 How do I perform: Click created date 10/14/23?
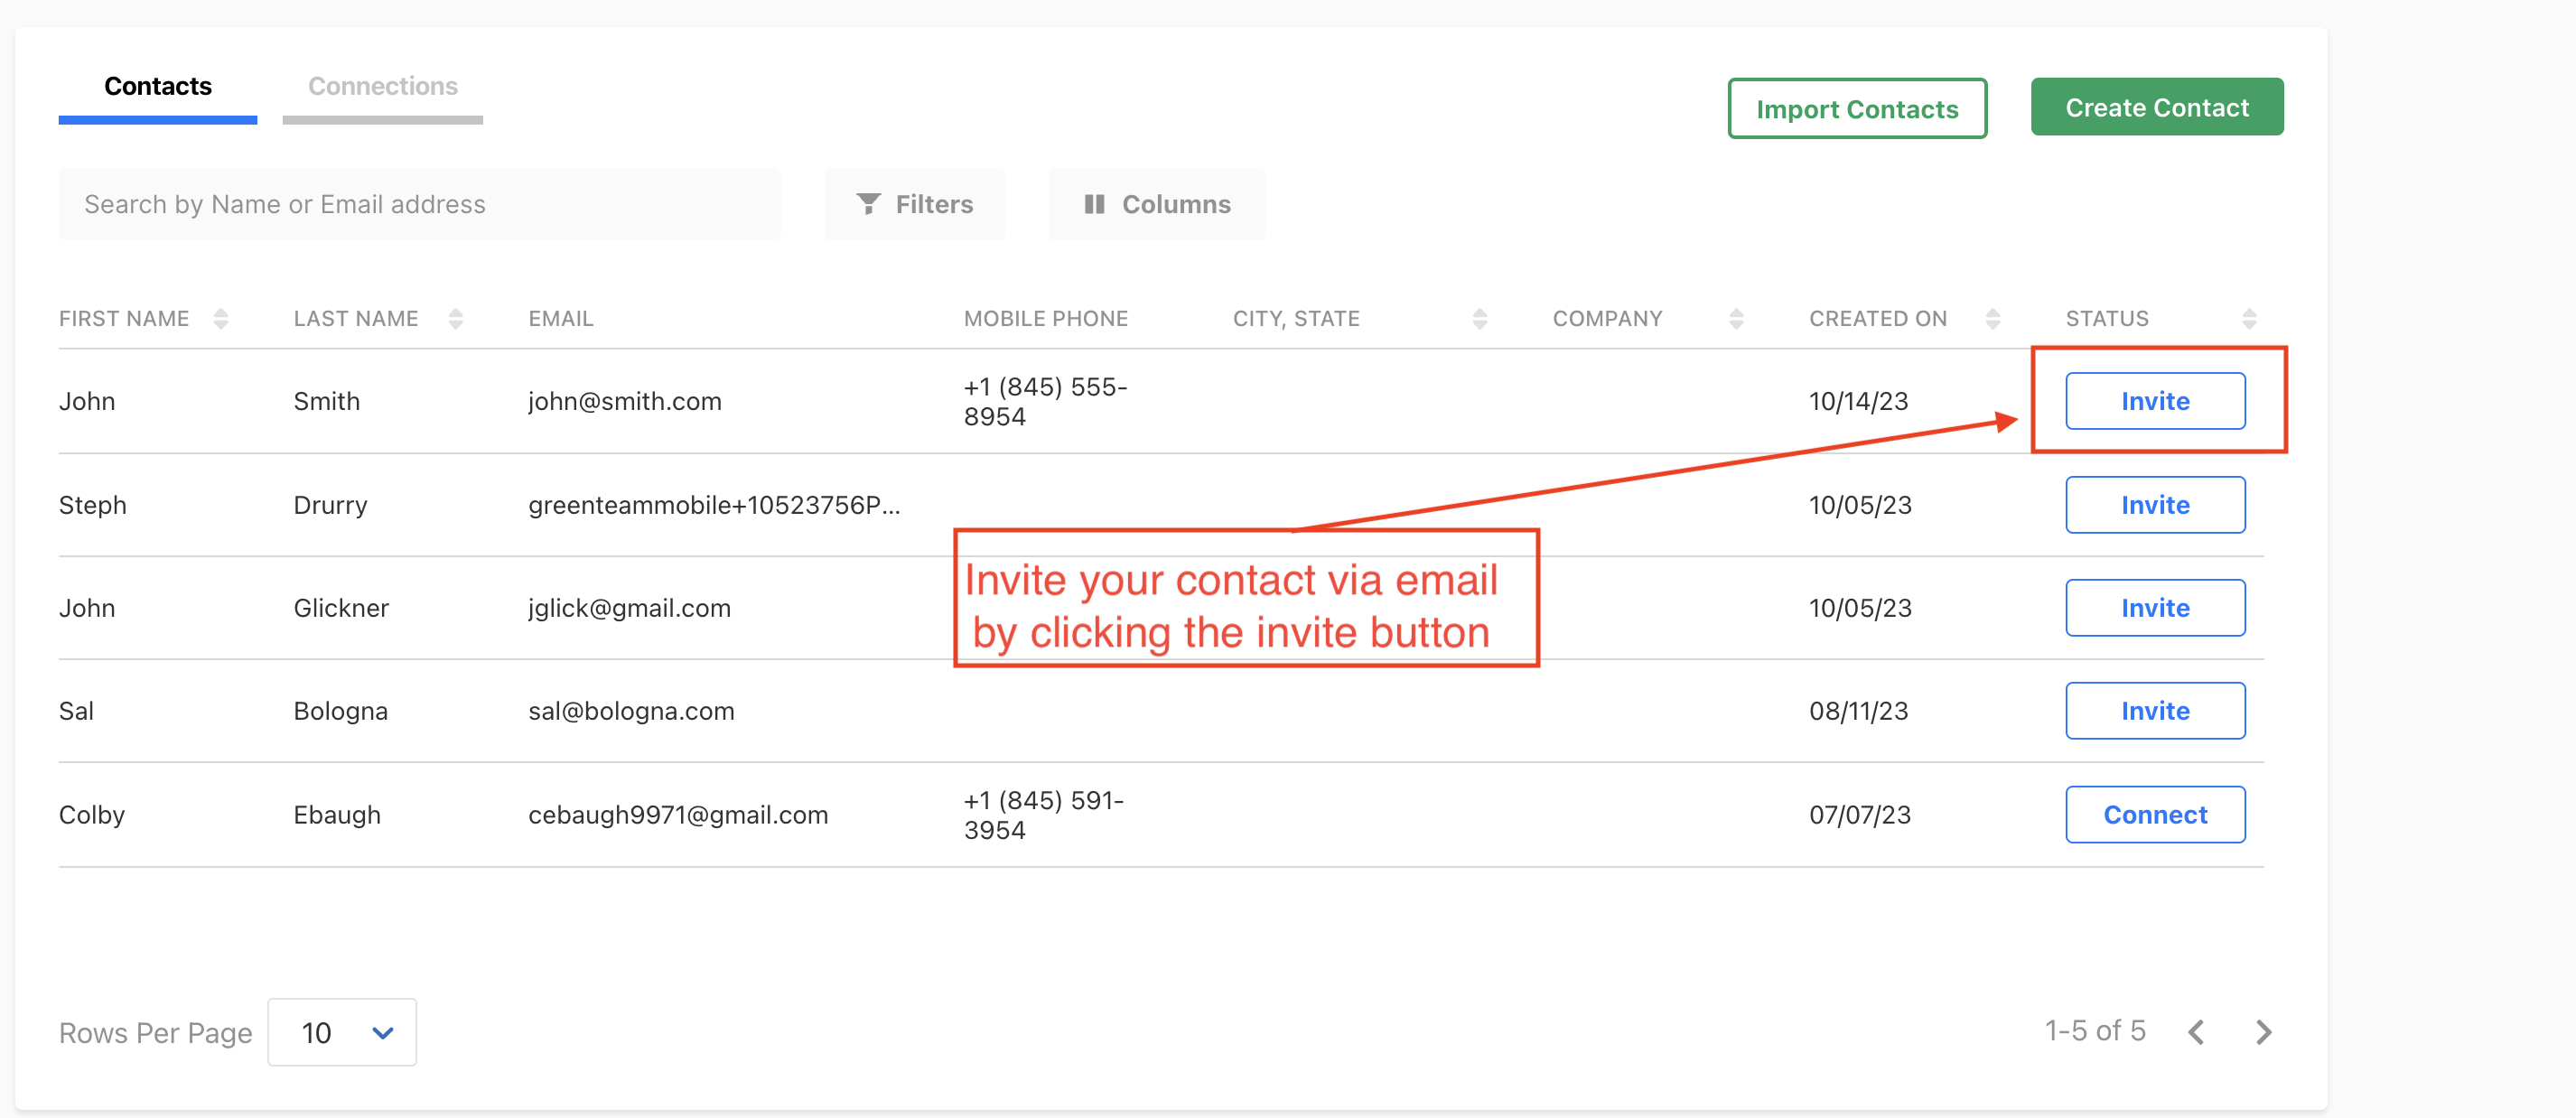tap(1858, 402)
